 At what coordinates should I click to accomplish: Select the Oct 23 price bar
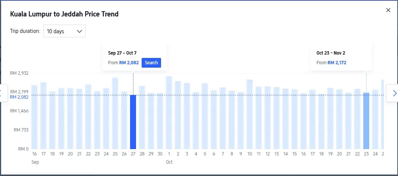tap(366, 121)
